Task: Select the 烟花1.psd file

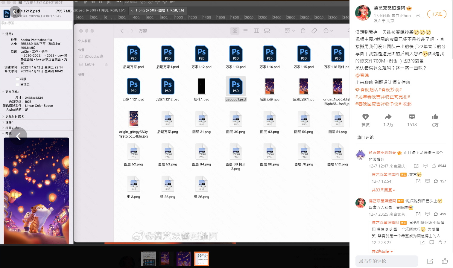Action: pyautogui.click(x=202, y=89)
